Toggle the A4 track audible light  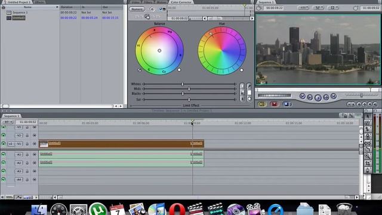tap(4, 179)
